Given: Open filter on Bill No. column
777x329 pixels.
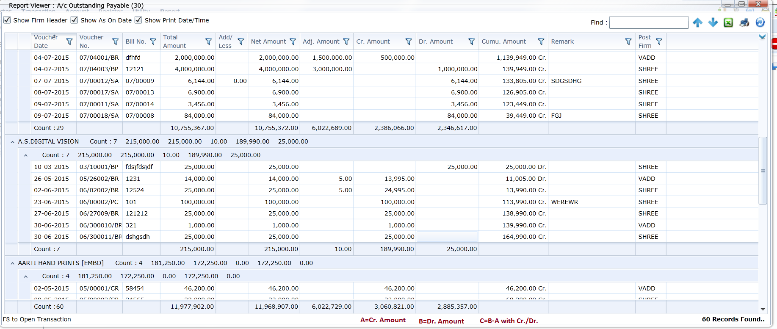Looking at the screenshot, I should (x=153, y=41).
